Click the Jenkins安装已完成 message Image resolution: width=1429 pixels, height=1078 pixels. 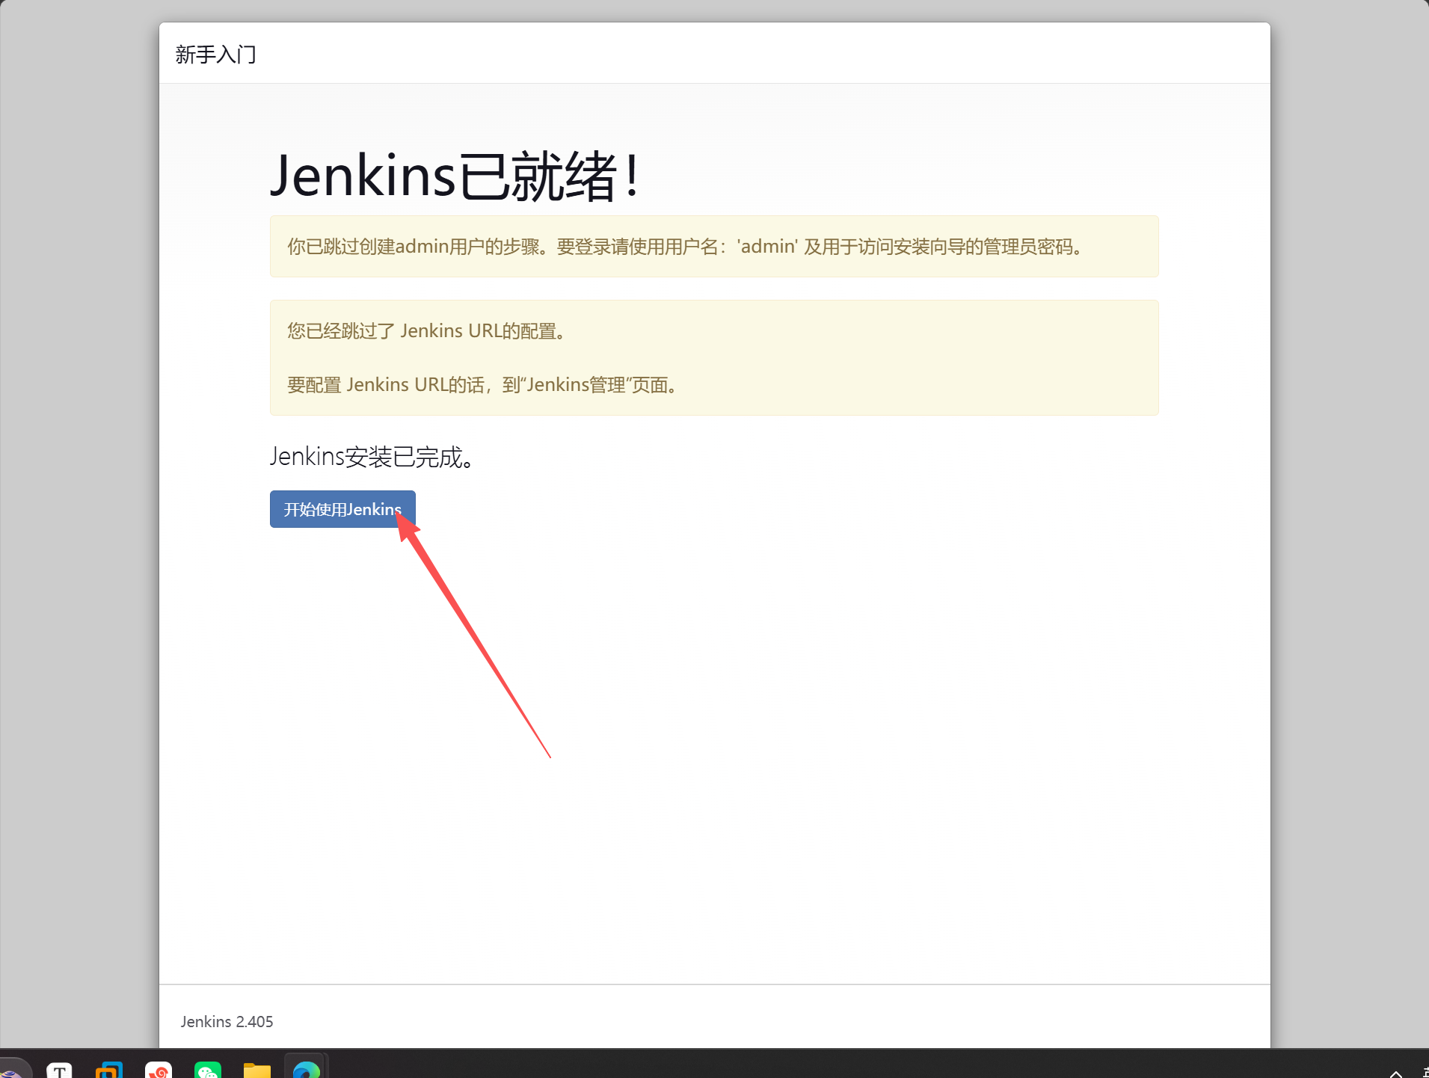tap(373, 457)
